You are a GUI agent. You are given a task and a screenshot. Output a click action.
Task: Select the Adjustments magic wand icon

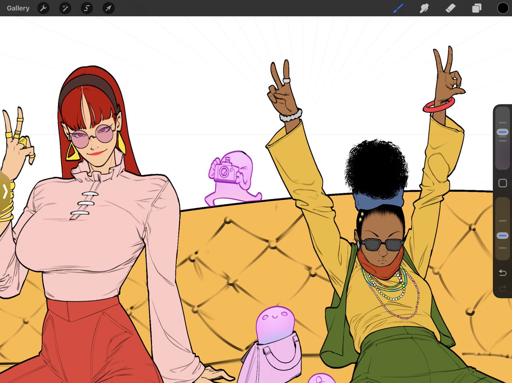click(65, 8)
